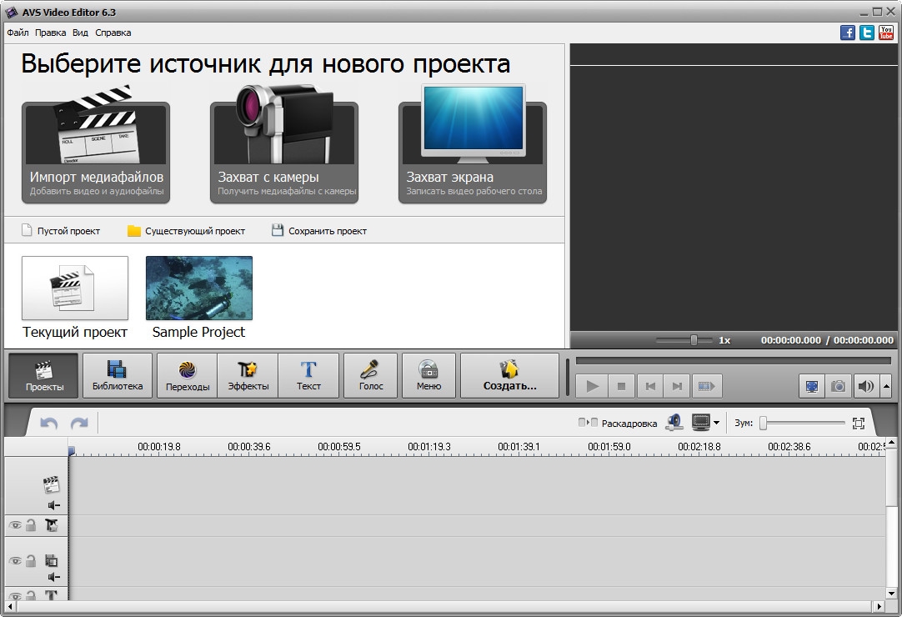Fit timeline with the zoom-to-fit icon
Viewport: 902px width, 617px height.
(x=859, y=423)
